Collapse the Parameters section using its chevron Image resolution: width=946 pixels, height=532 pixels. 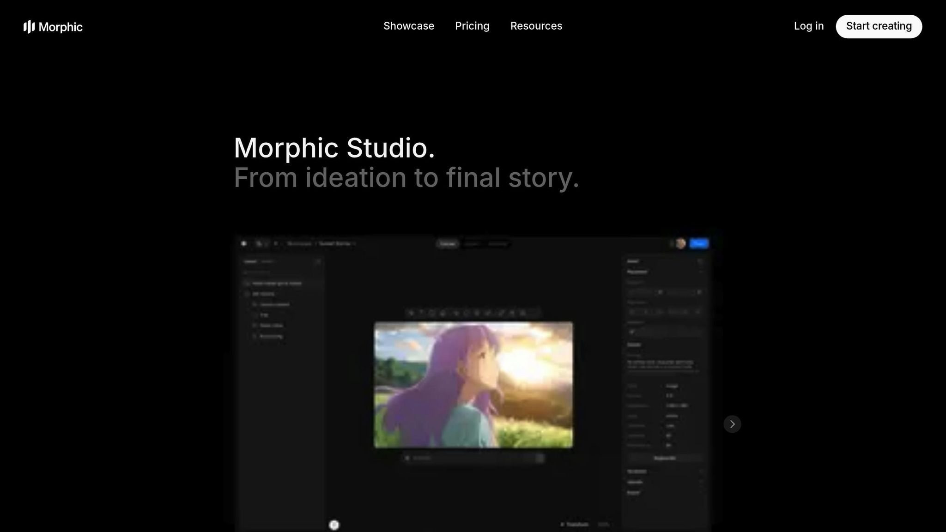[x=700, y=272]
